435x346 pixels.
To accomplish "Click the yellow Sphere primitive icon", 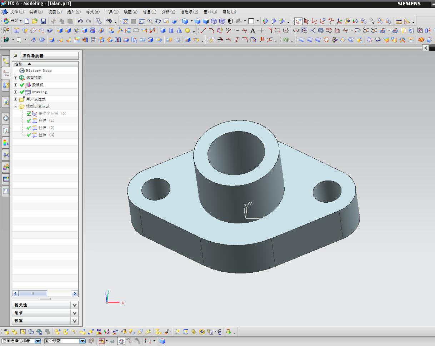I will (x=187, y=30).
